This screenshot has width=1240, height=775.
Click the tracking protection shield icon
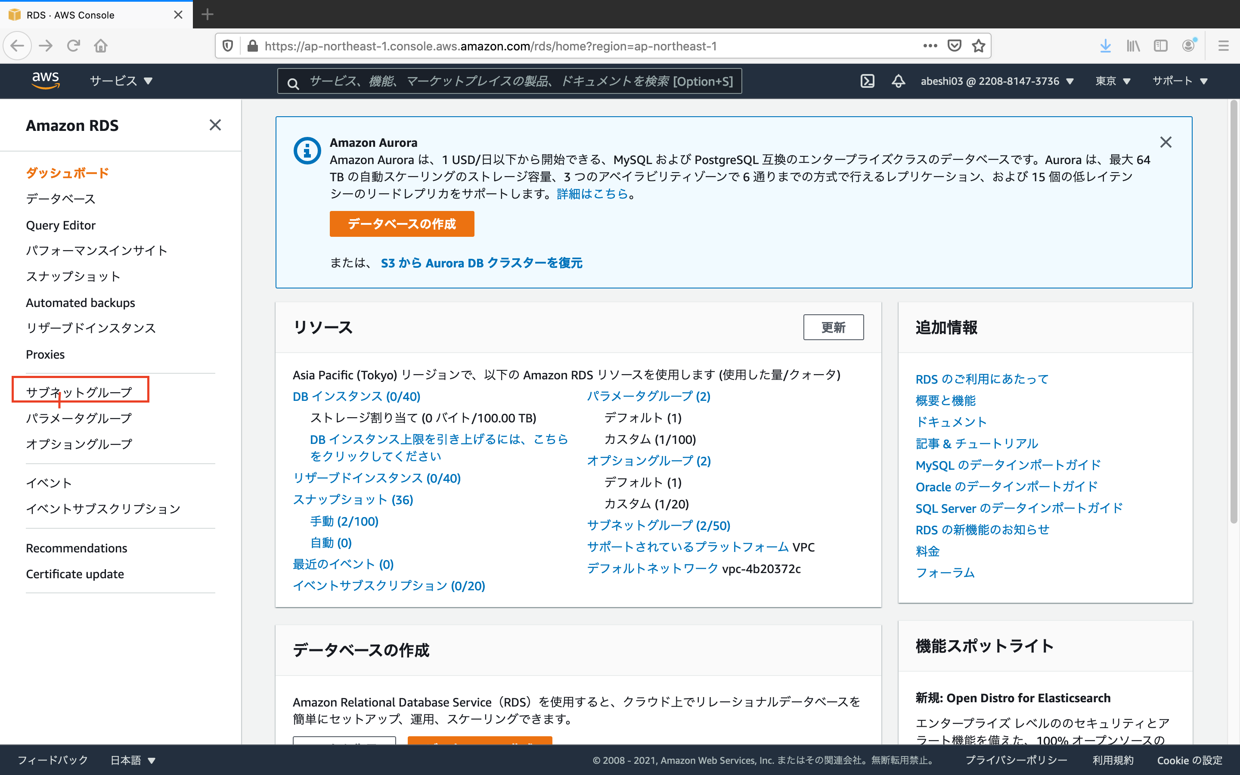(x=227, y=46)
